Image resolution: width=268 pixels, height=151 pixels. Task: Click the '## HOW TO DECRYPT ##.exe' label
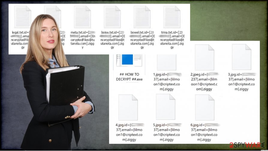[x=129, y=77]
